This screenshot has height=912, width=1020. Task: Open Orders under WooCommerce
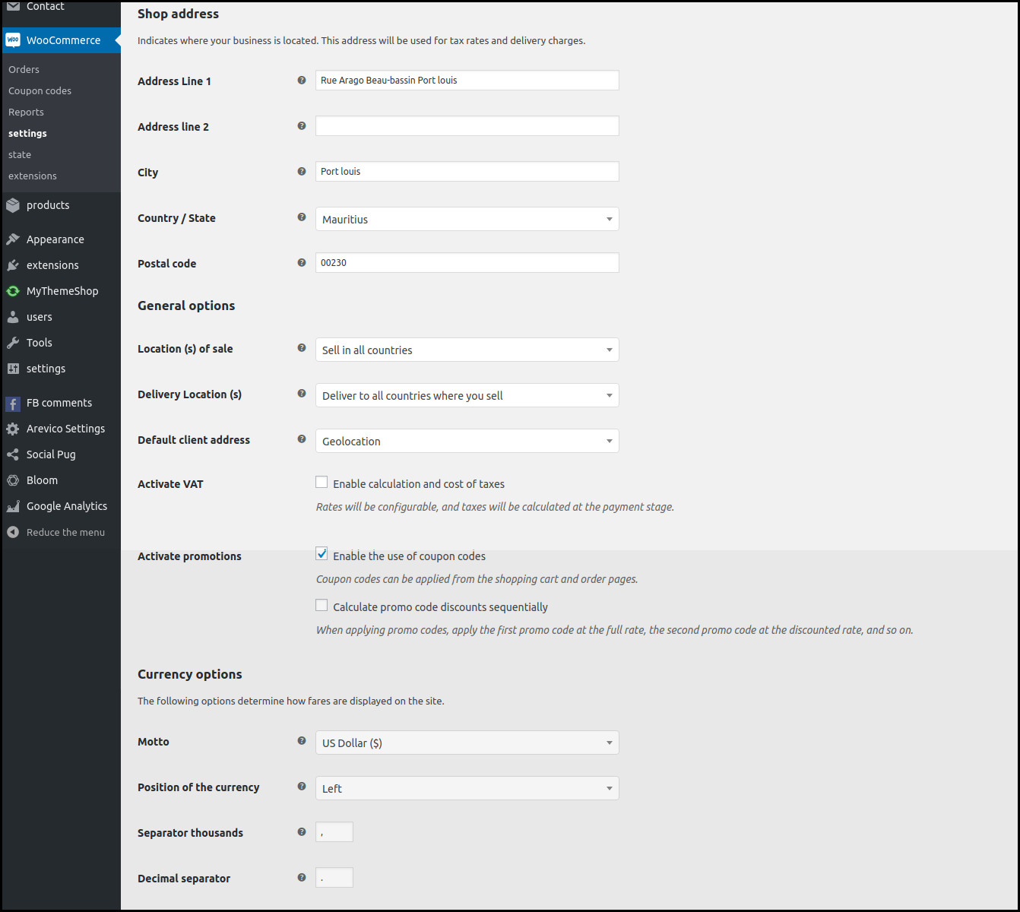click(x=24, y=69)
